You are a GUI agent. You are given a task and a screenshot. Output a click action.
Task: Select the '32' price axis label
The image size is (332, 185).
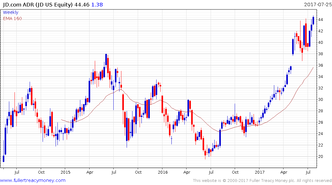[x=320, y=88]
